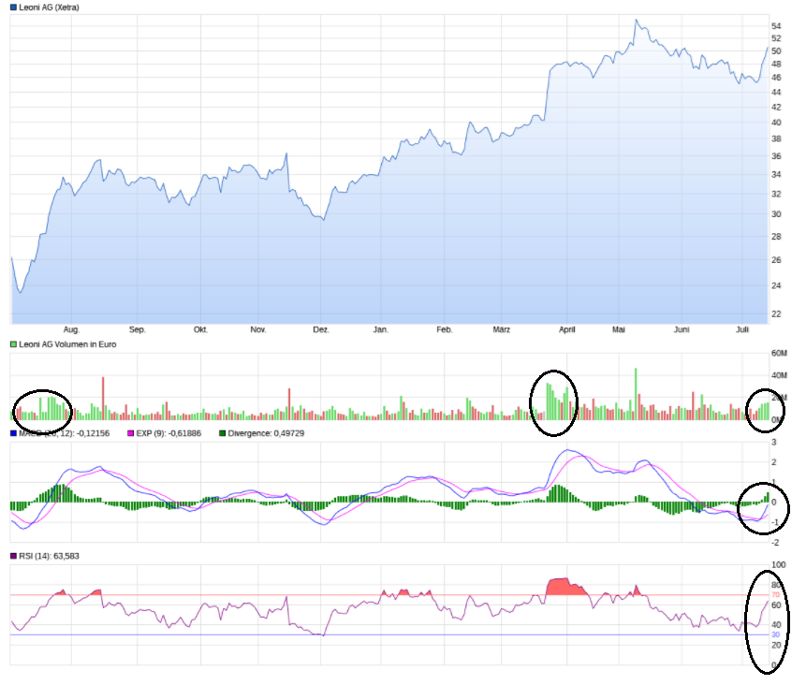The image size is (806, 685).
Task: Click the price axis value 54
Action: click(776, 25)
